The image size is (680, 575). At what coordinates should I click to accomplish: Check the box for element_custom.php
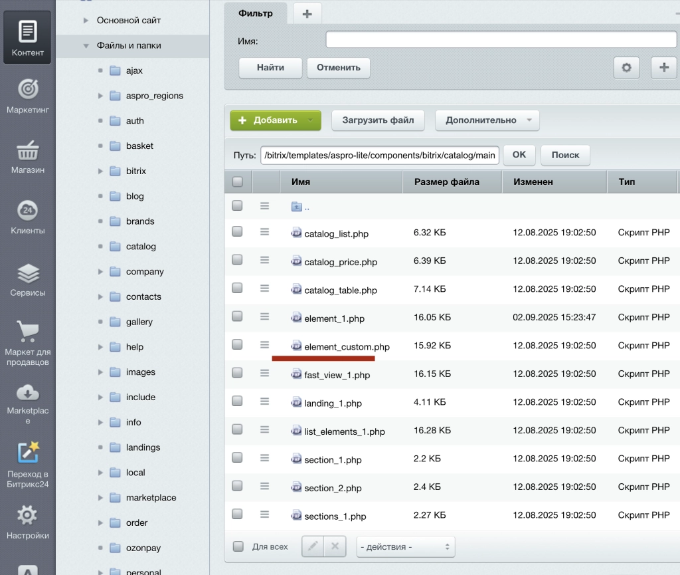click(x=237, y=344)
